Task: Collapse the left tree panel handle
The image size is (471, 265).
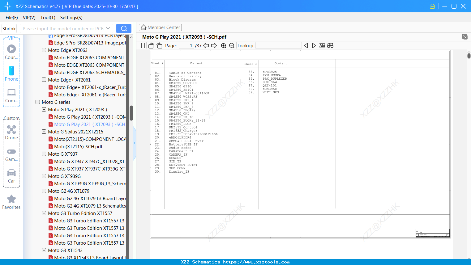Action: point(135,143)
